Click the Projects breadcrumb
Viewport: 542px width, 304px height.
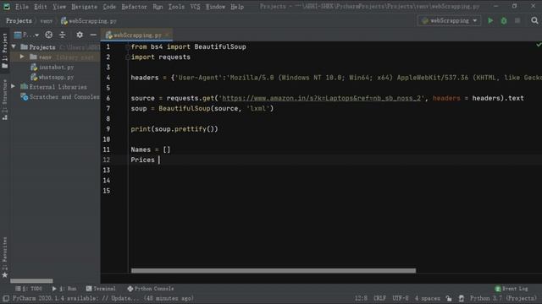(x=19, y=20)
